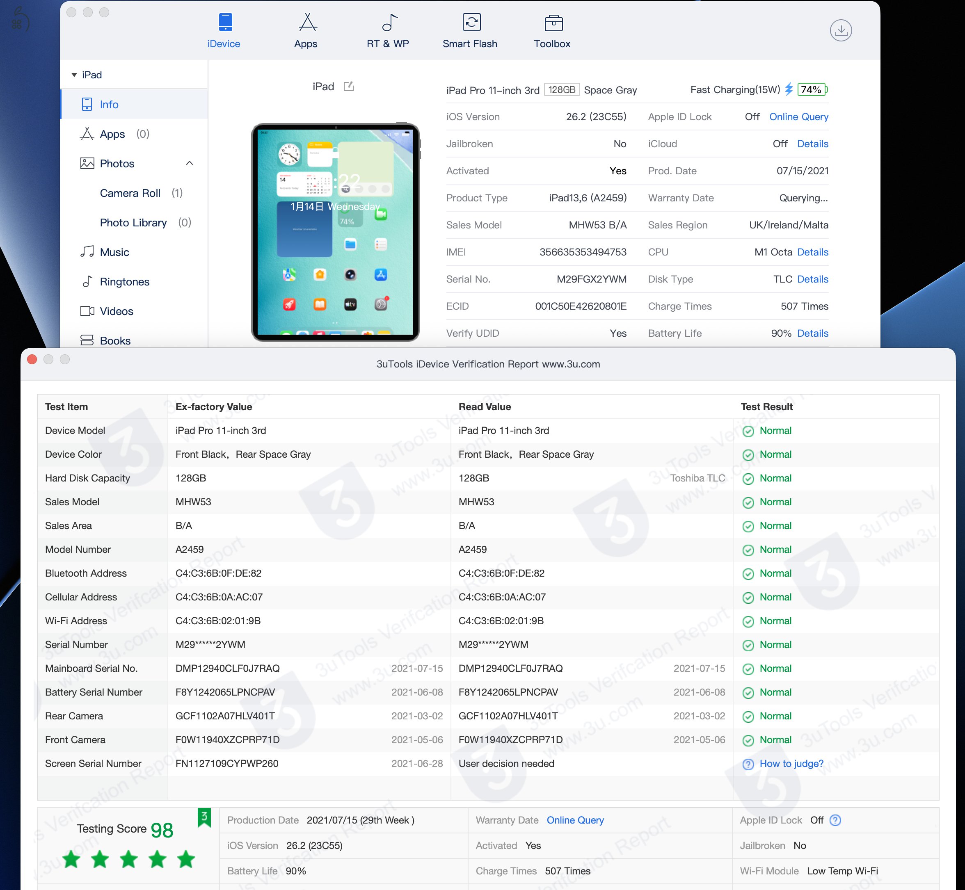Screen dimensions: 965x890
Task: Open Details for Battery Life
Action: 812,333
